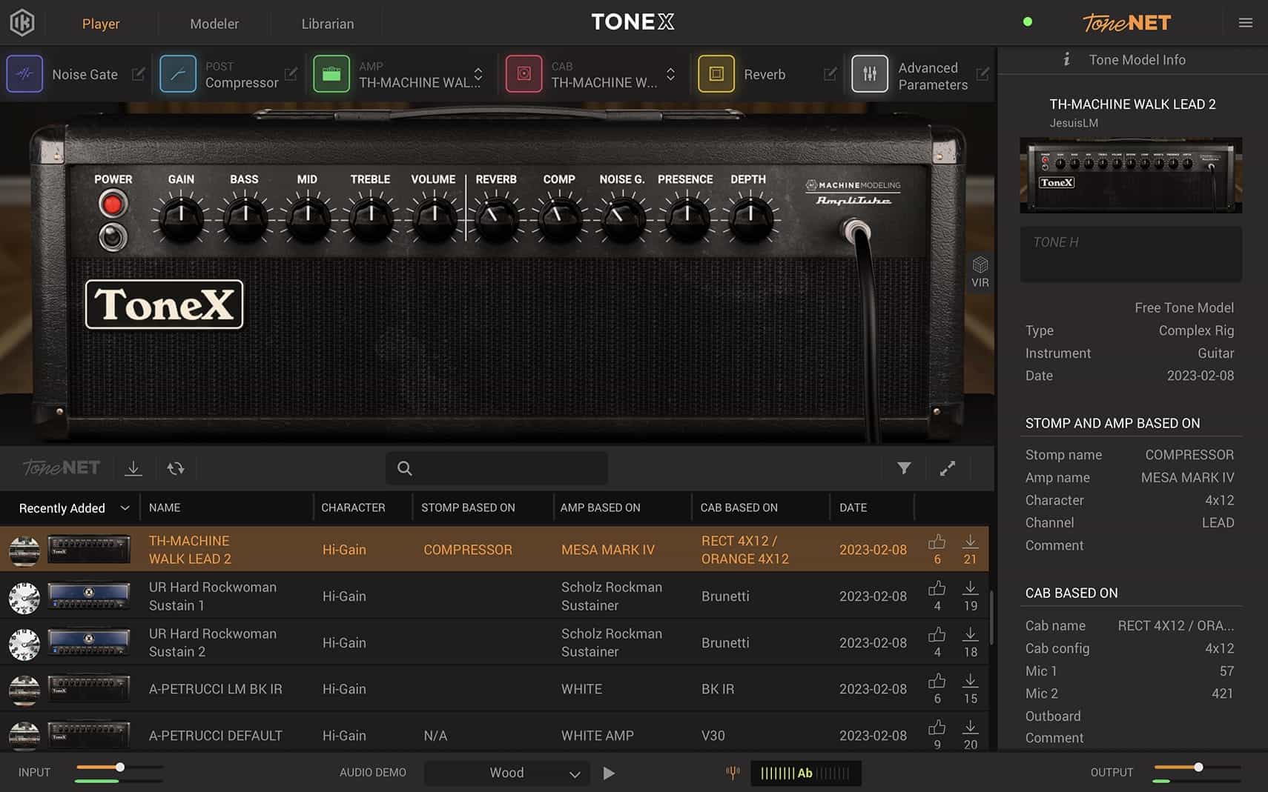Click A-PETRUCCI LM BK IR user avatar

(x=24, y=690)
